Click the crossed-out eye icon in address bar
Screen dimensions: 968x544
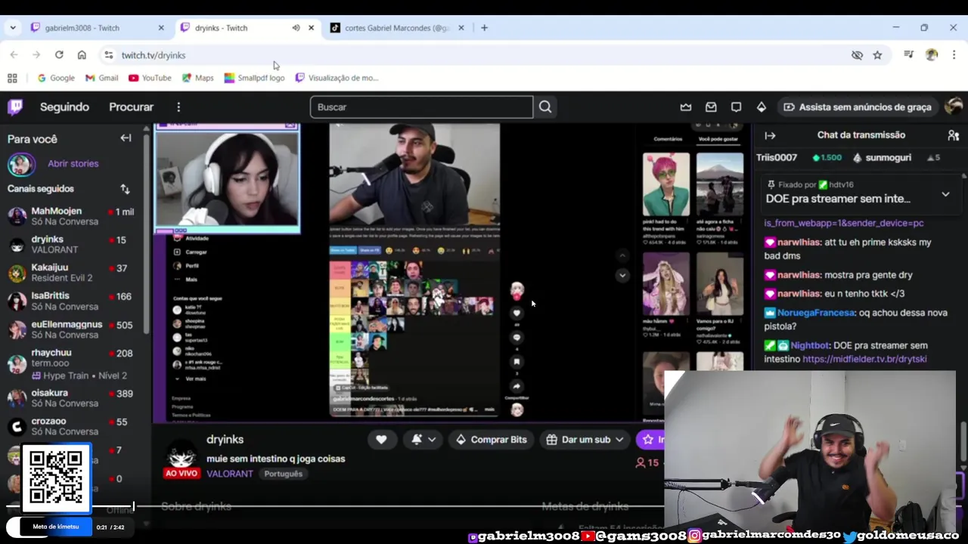pyautogui.click(x=857, y=55)
